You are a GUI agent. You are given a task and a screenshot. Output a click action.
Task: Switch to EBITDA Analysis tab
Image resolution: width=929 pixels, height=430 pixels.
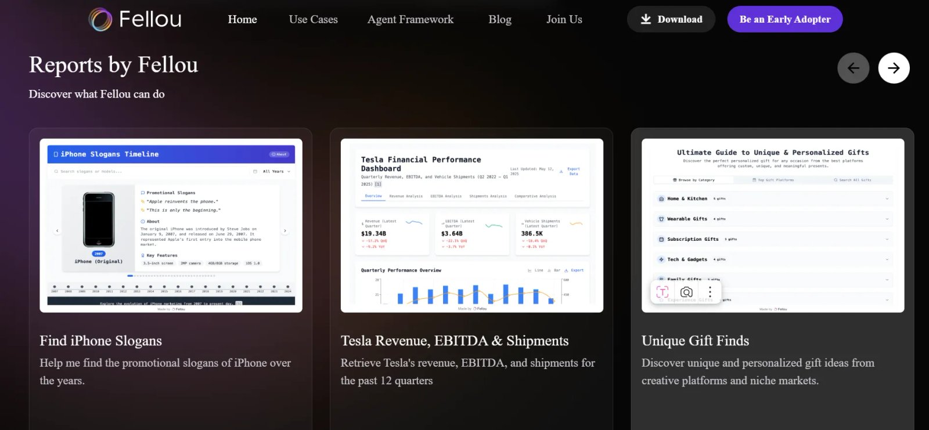[x=446, y=196]
